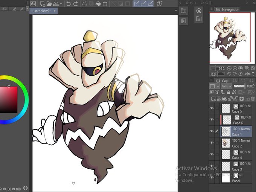This screenshot has width=256, height=192.
Task: Clear layer content using the dotted circle icon
Action: pyautogui.click(x=84, y=4)
